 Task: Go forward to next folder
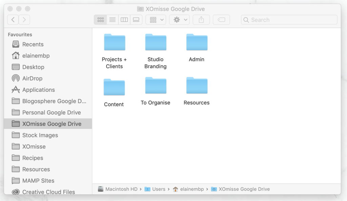[x=24, y=20]
